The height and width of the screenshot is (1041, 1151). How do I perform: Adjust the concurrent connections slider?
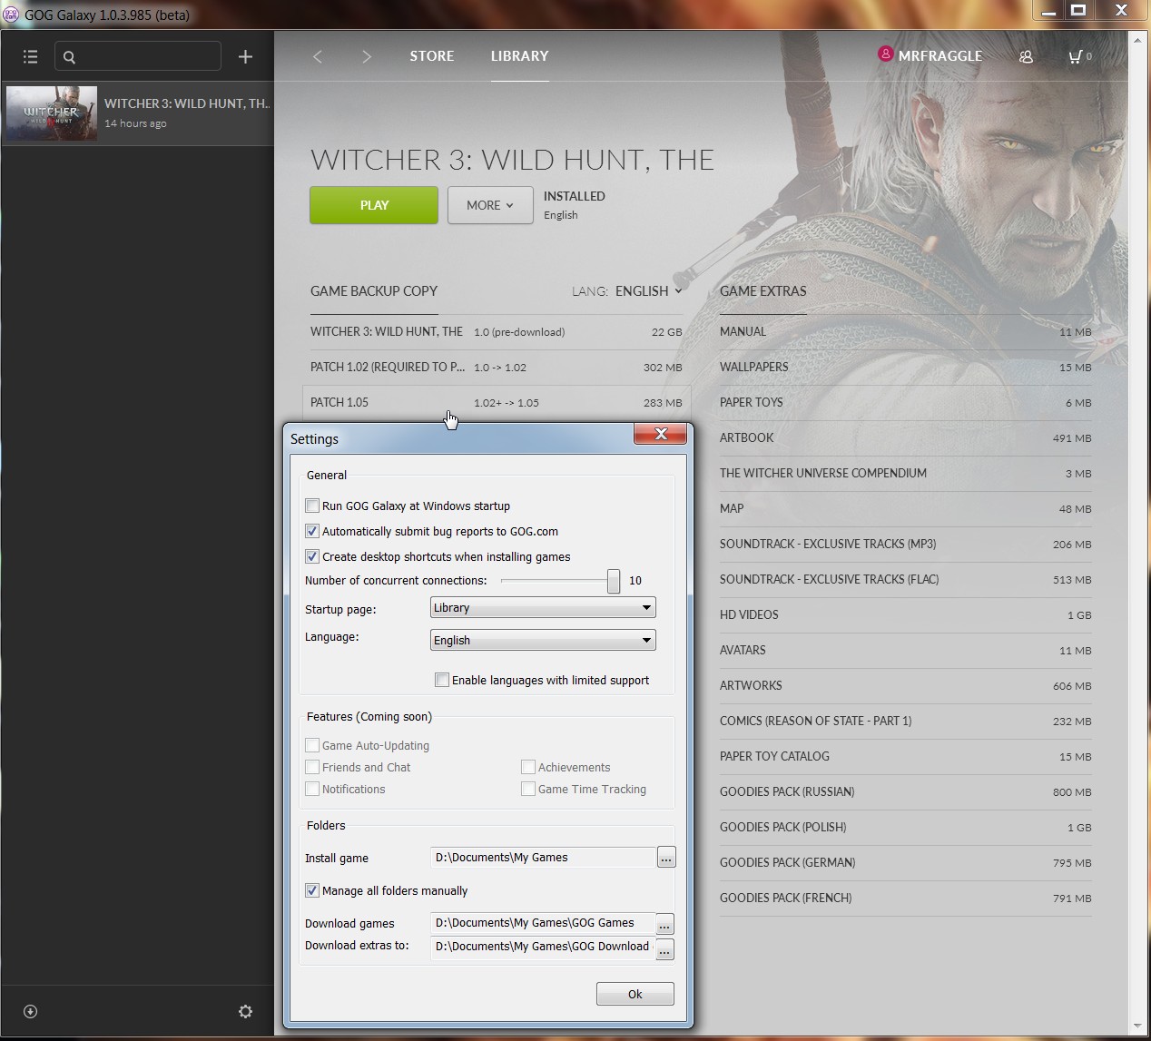[614, 581]
